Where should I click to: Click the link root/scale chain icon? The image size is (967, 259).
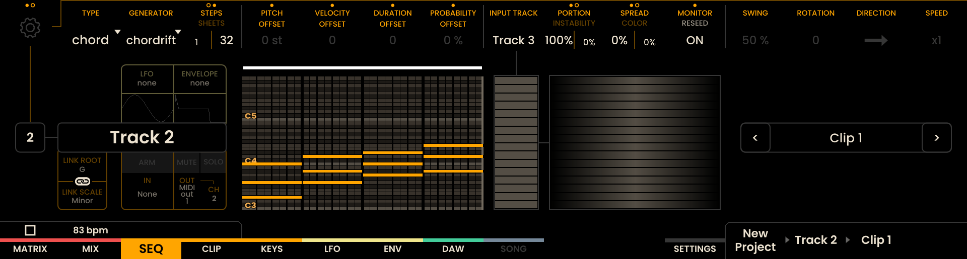coord(82,181)
